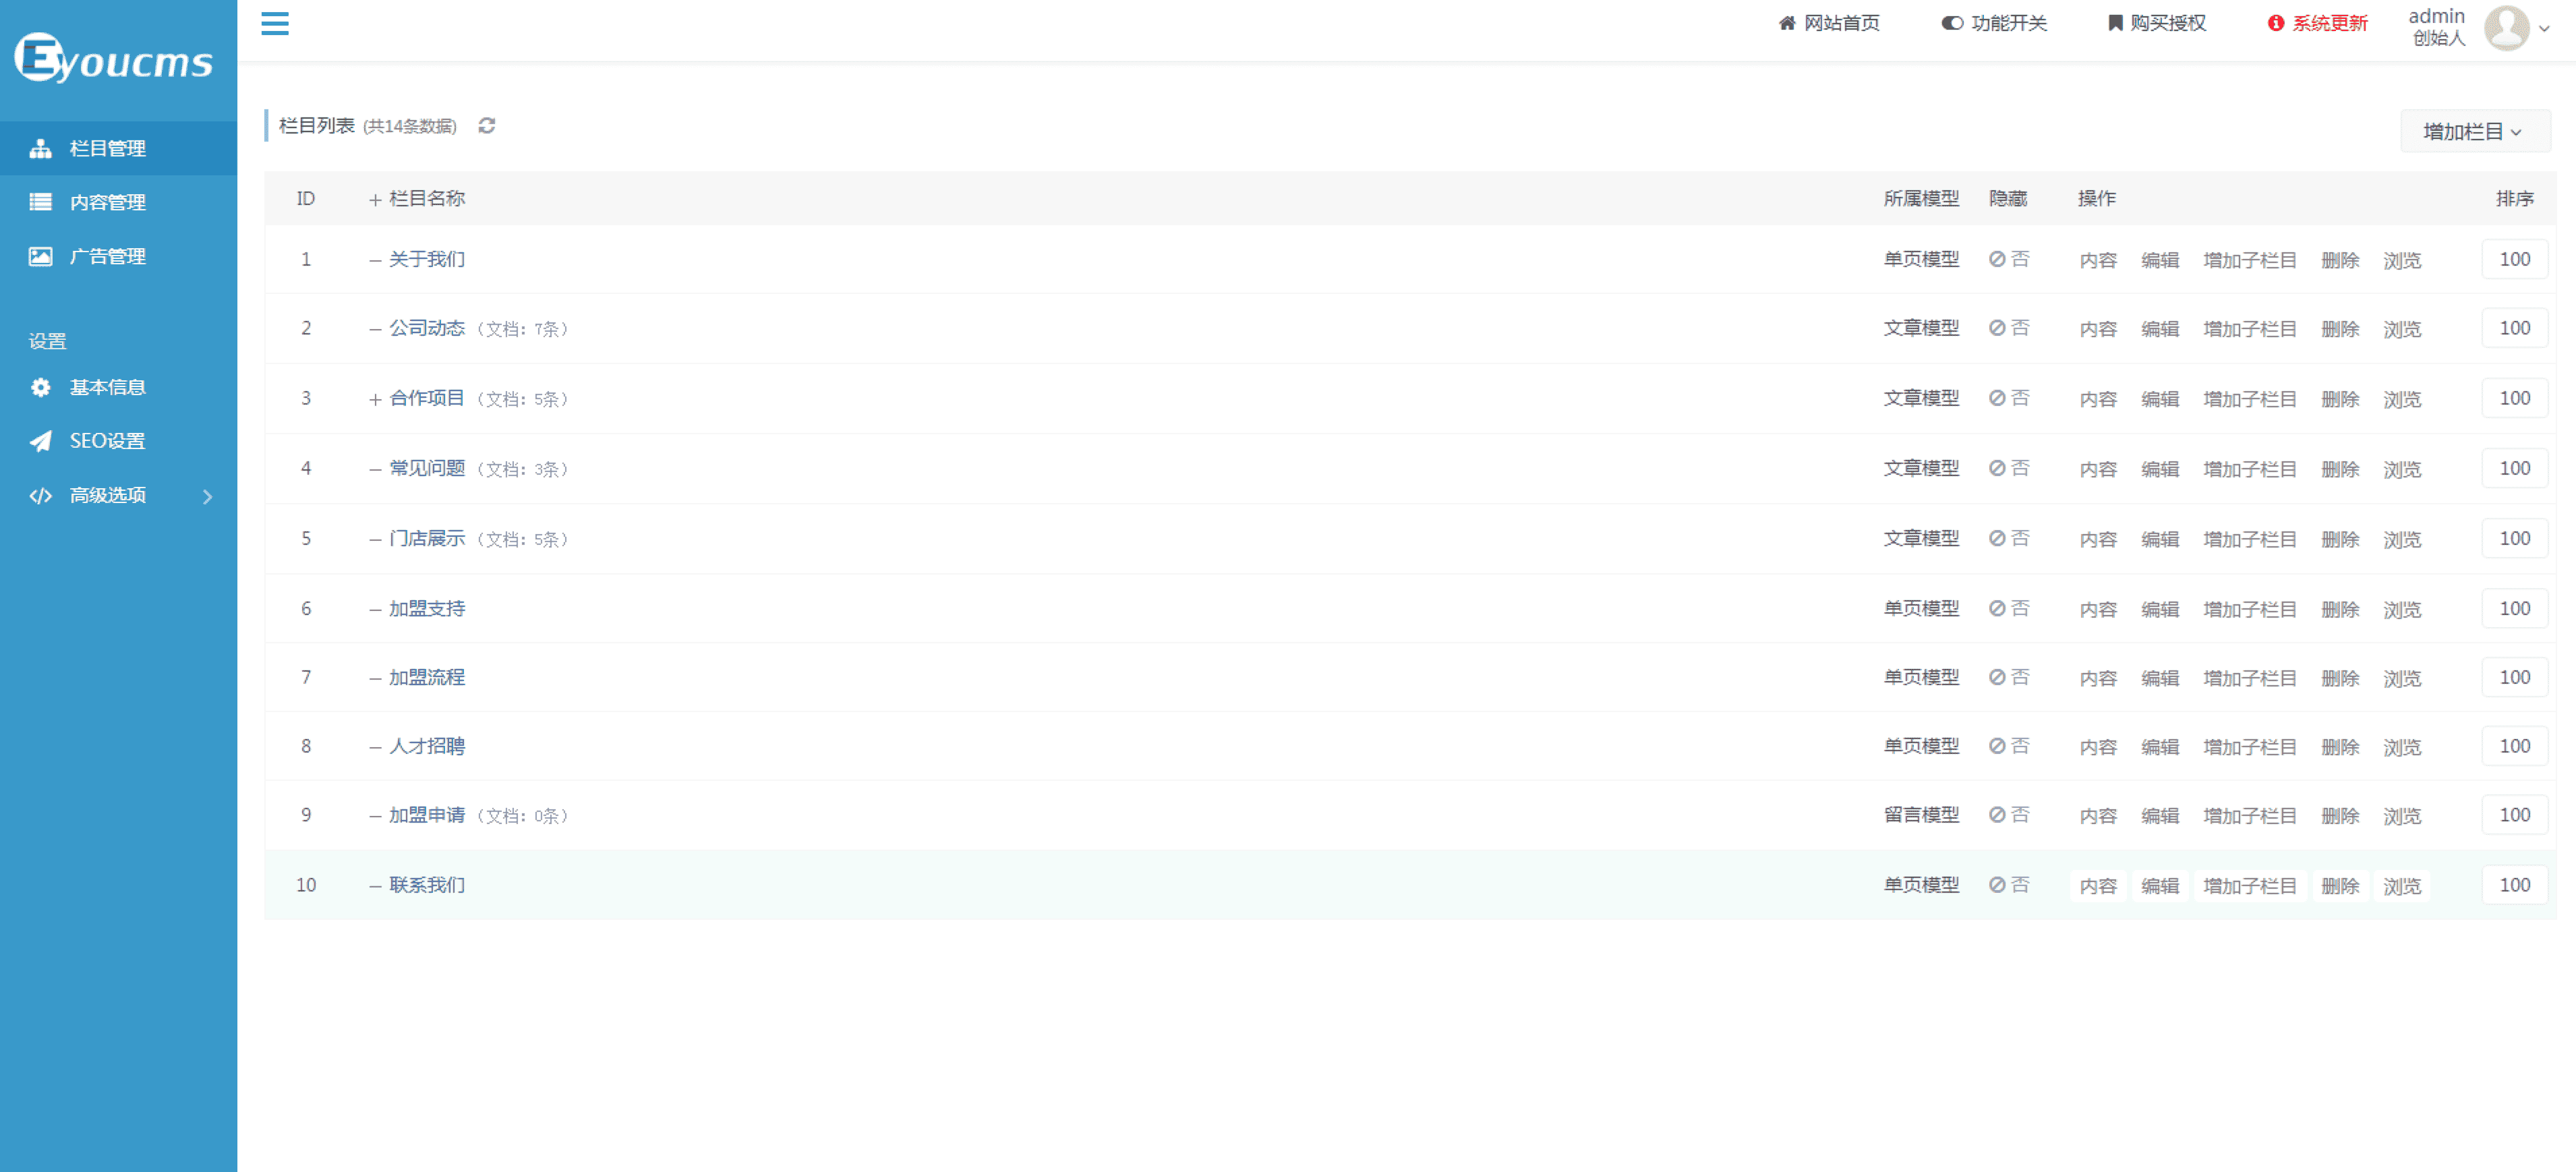Image resolution: width=2576 pixels, height=1172 pixels.
Task: Select 内容管理 in the sidebar
Action: 118,202
